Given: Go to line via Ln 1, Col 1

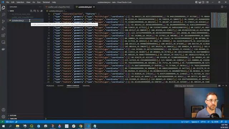Looking at the screenshot, I should click(x=185, y=122).
